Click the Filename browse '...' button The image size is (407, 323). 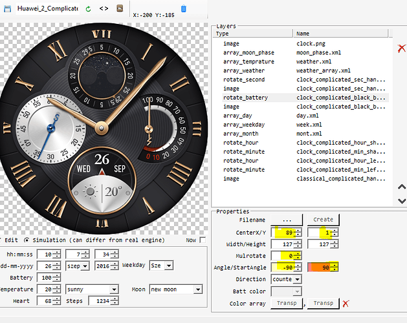pyautogui.click(x=287, y=220)
